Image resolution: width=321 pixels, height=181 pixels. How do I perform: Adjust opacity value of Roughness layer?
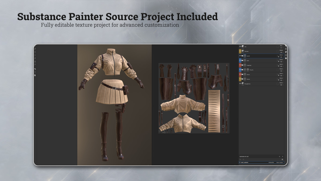[x=281, y=85]
